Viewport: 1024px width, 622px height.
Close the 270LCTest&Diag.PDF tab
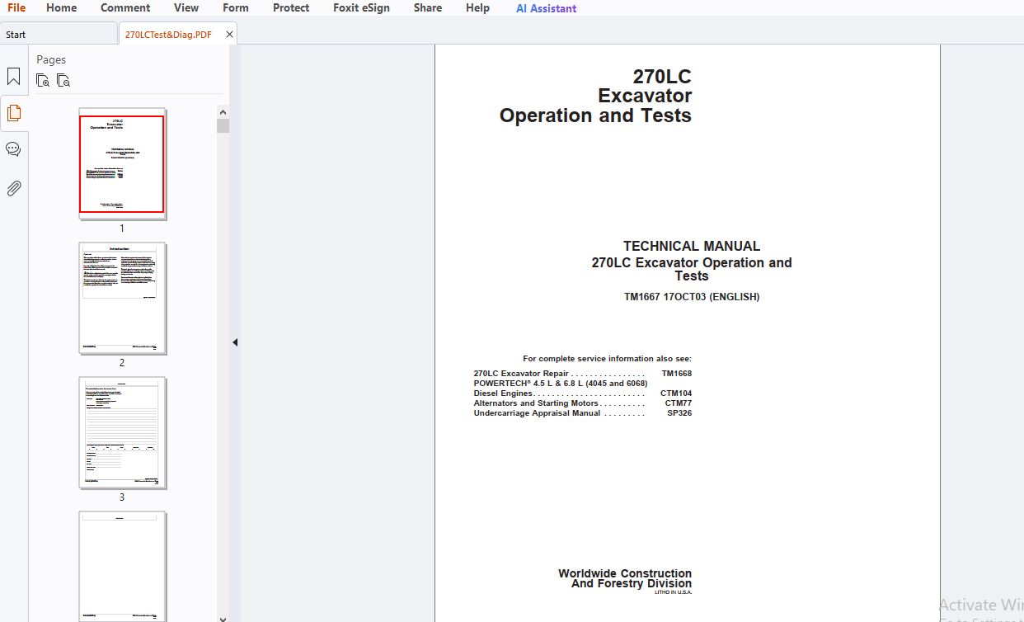pos(229,34)
